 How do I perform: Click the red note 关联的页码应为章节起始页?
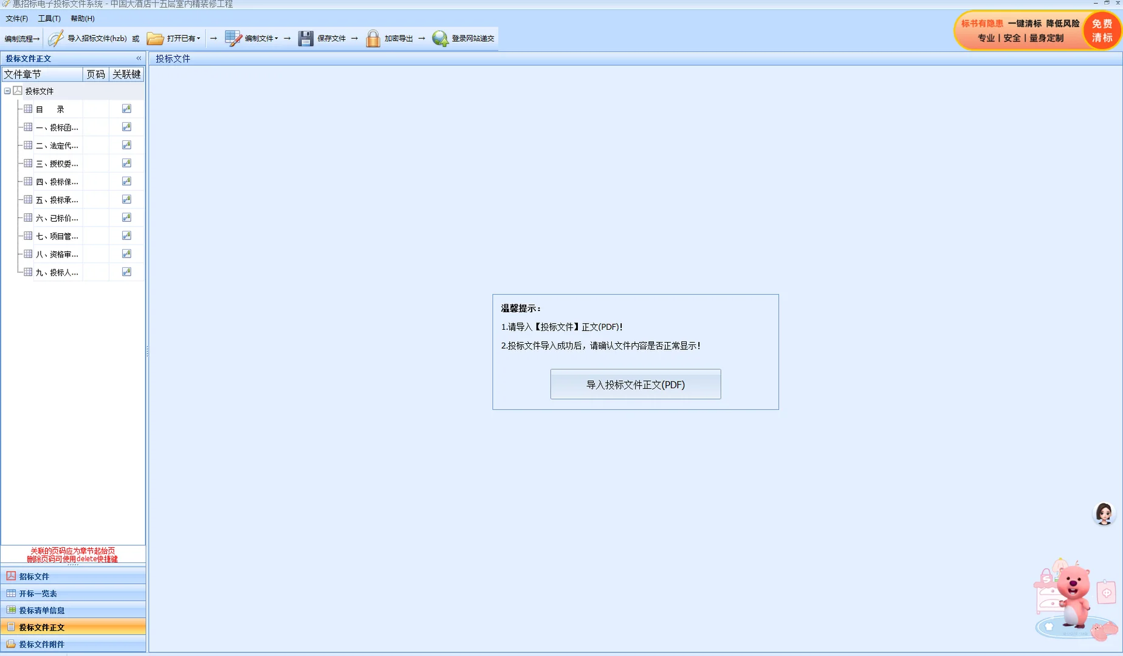(72, 551)
